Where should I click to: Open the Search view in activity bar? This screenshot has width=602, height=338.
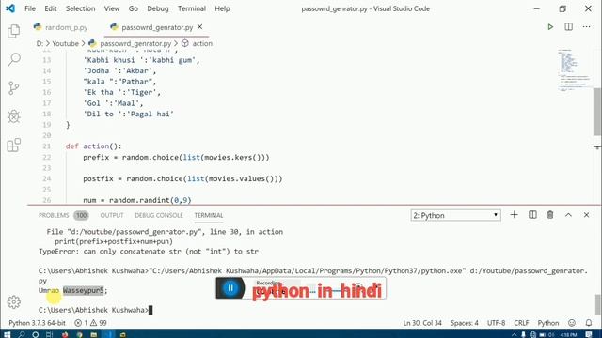[x=14, y=59]
